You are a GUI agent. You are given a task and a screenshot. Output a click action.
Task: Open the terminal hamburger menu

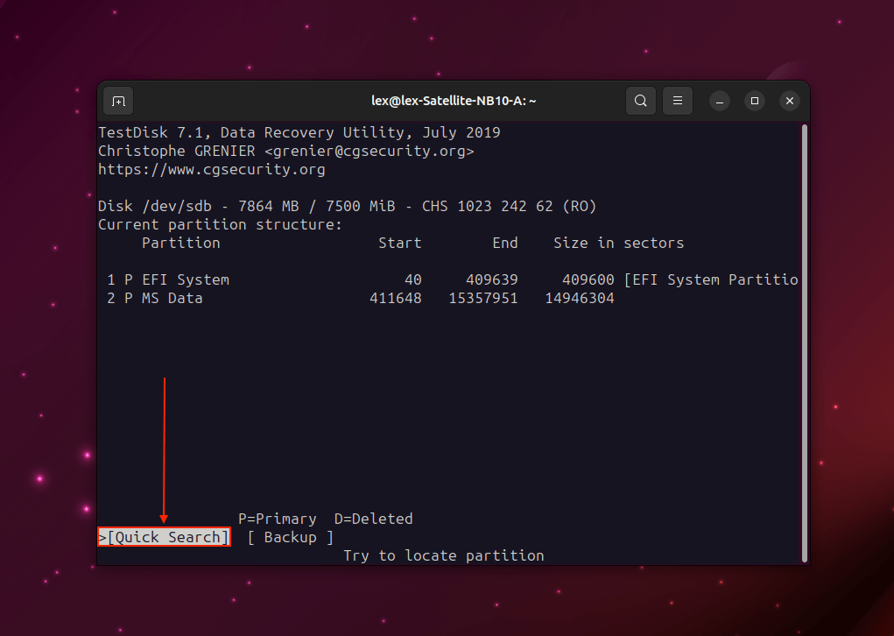pos(678,101)
